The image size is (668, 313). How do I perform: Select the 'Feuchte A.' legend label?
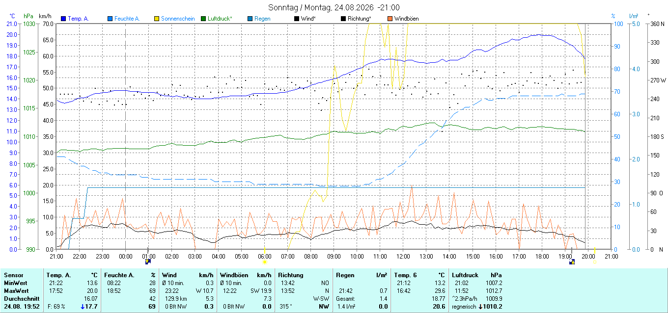[x=127, y=19]
